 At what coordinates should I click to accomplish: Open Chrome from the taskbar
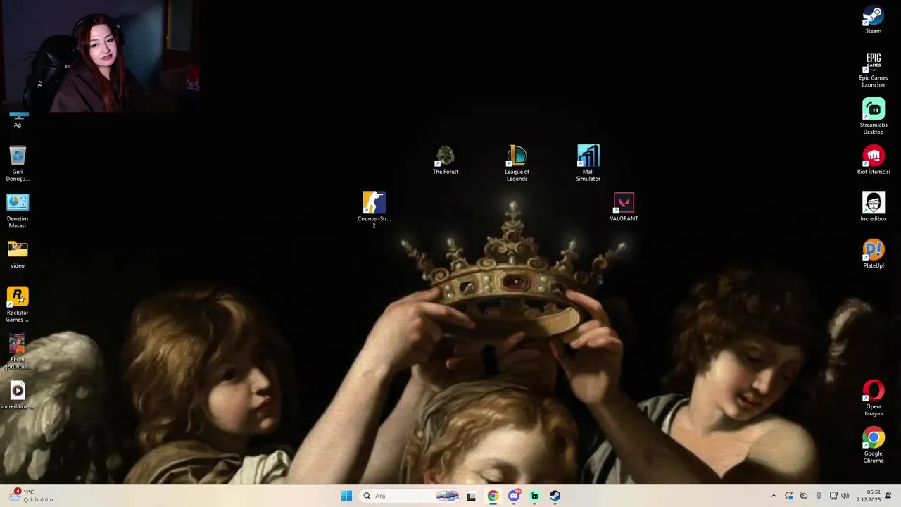[x=493, y=496]
